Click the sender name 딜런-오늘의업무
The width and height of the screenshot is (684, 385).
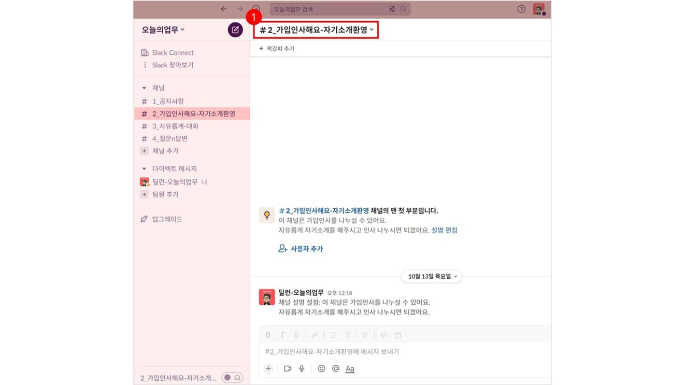(x=301, y=293)
